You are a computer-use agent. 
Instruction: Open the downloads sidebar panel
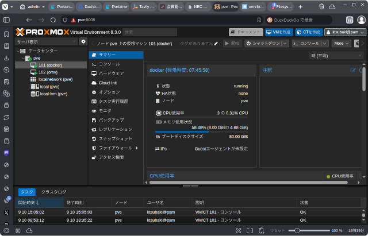pos(6,58)
